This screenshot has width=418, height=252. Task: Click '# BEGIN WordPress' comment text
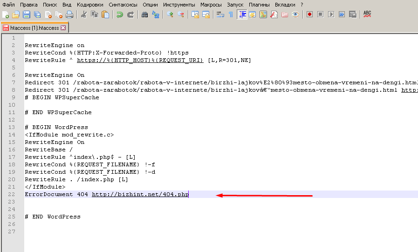click(56, 127)
